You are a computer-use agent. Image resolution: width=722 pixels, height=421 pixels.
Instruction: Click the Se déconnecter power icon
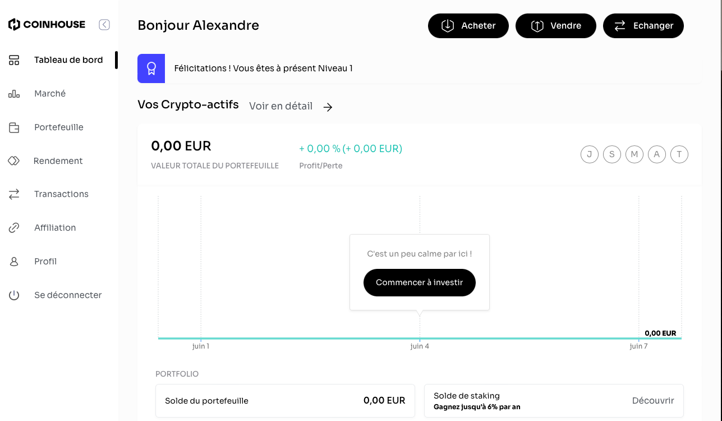pos(14,295)
